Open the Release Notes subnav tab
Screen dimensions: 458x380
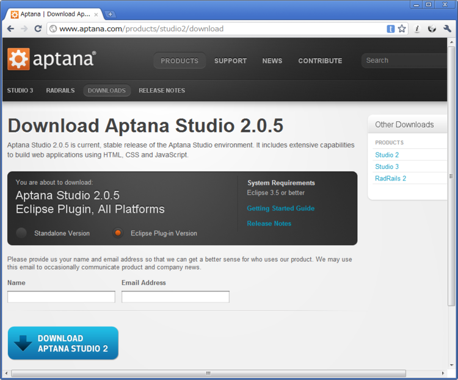pyautogui.click(x=162, y=90)
